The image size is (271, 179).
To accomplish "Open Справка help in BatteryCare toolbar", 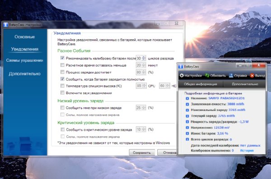I will click(x=238, y=76).
